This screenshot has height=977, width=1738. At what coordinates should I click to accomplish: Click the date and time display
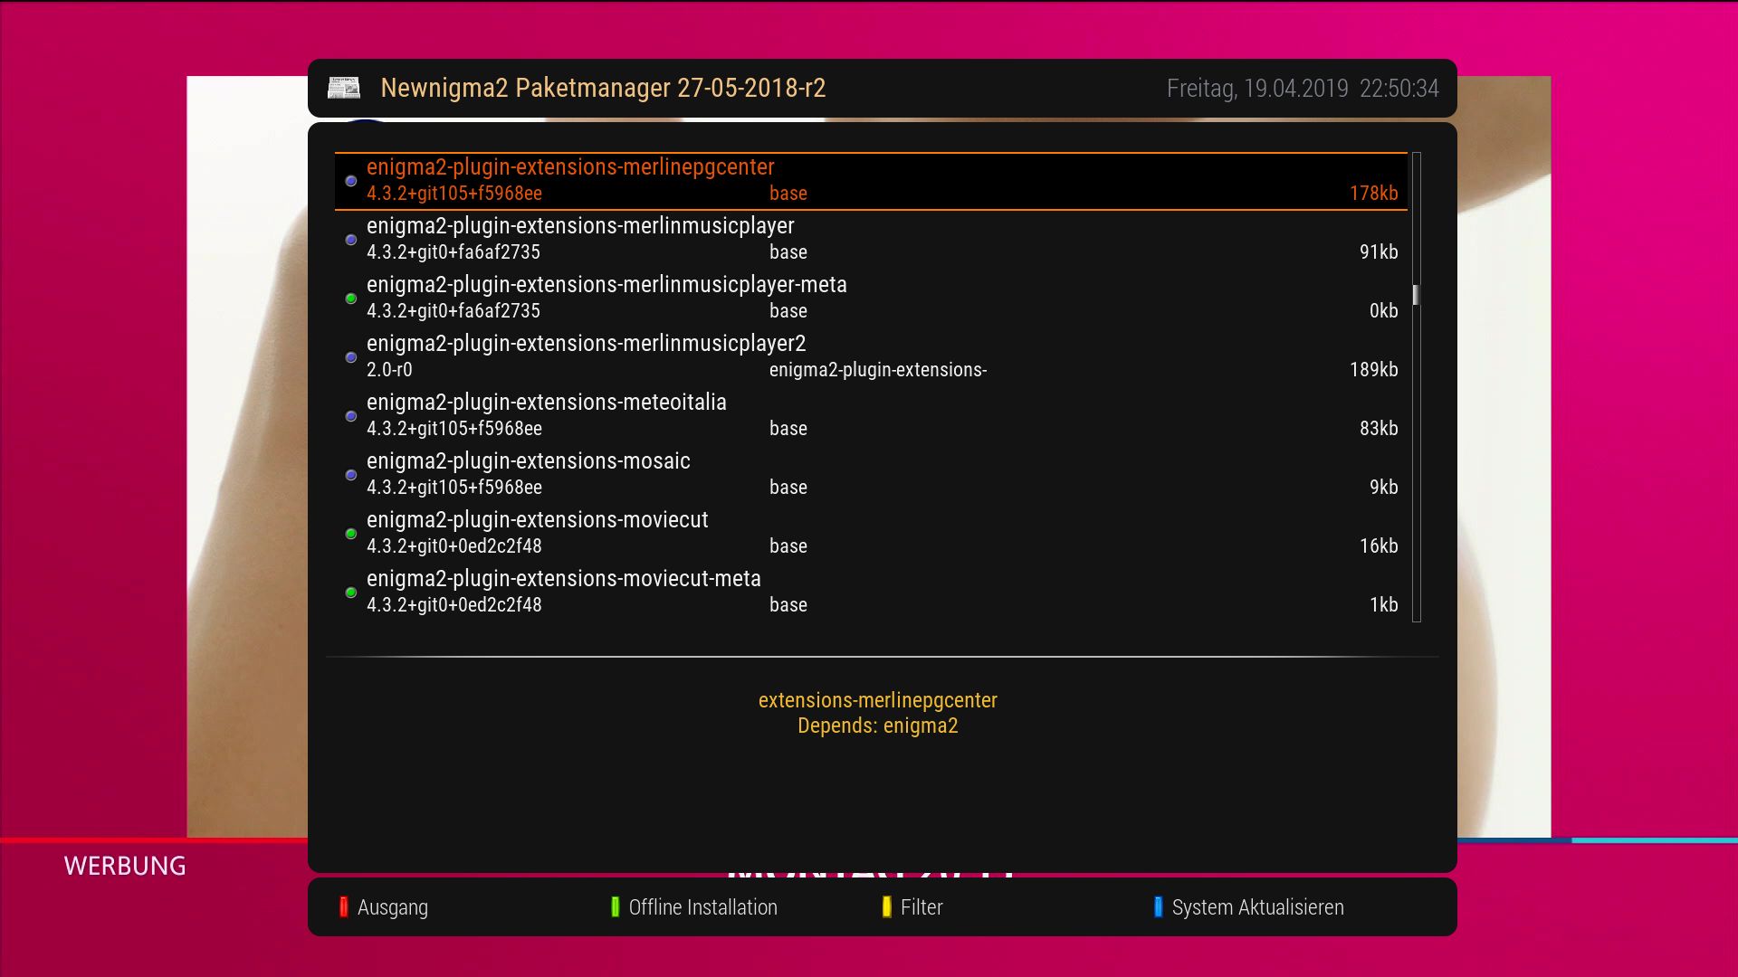[1302, 89]
